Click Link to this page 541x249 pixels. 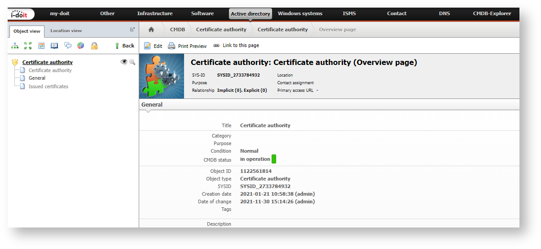coord(236,46)
